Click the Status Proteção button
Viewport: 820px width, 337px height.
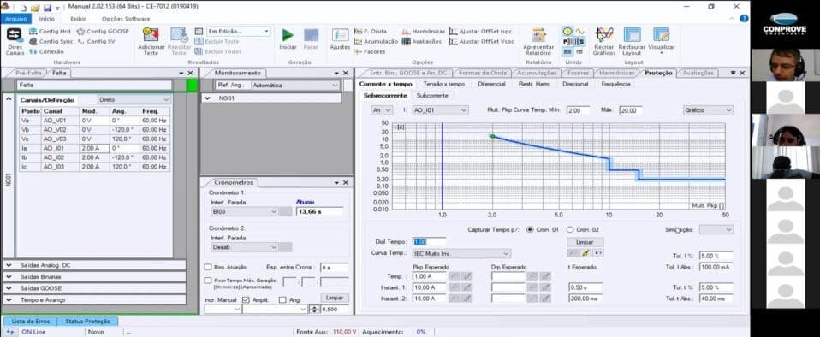87,322
